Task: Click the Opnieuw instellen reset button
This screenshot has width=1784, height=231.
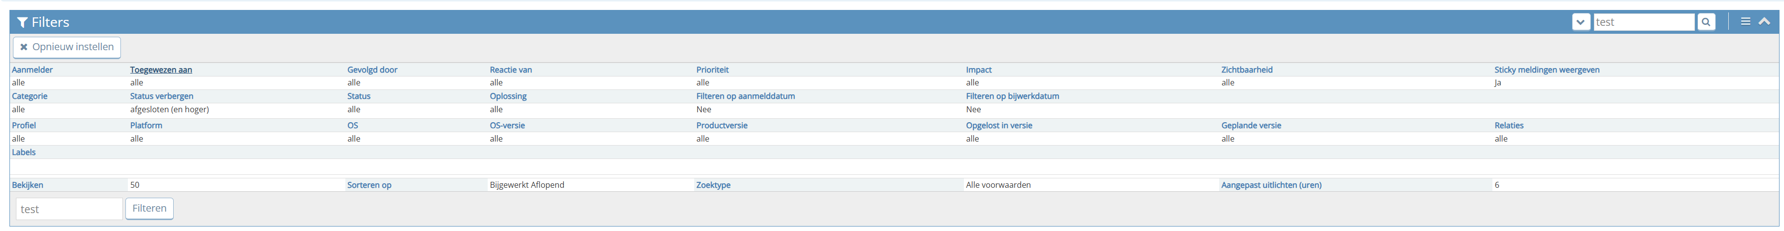Action: tap(67, 47)
